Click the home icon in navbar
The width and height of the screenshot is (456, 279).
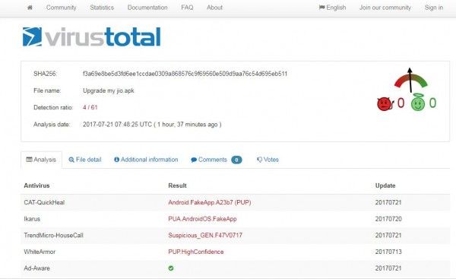pos(30,8)
